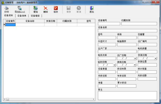Open 出厂日期 date dropdown arrow
The height and width of the screenshot is (104, 161).
coord(135,58)
